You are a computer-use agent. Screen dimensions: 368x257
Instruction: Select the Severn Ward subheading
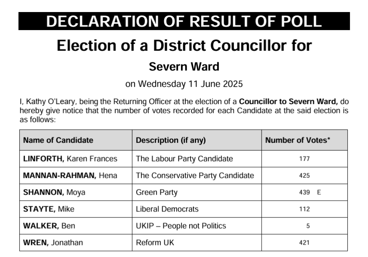pyautogui.click(x=184, y=67)
